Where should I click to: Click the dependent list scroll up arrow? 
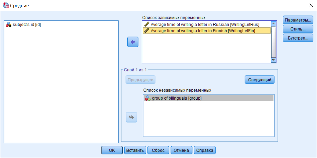274,24
